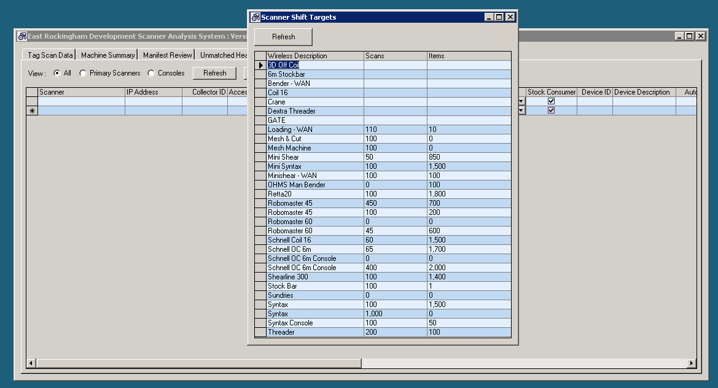
Task: Click Refresh next to the View options
Action: pyautogui.click(x=214, y=73)
